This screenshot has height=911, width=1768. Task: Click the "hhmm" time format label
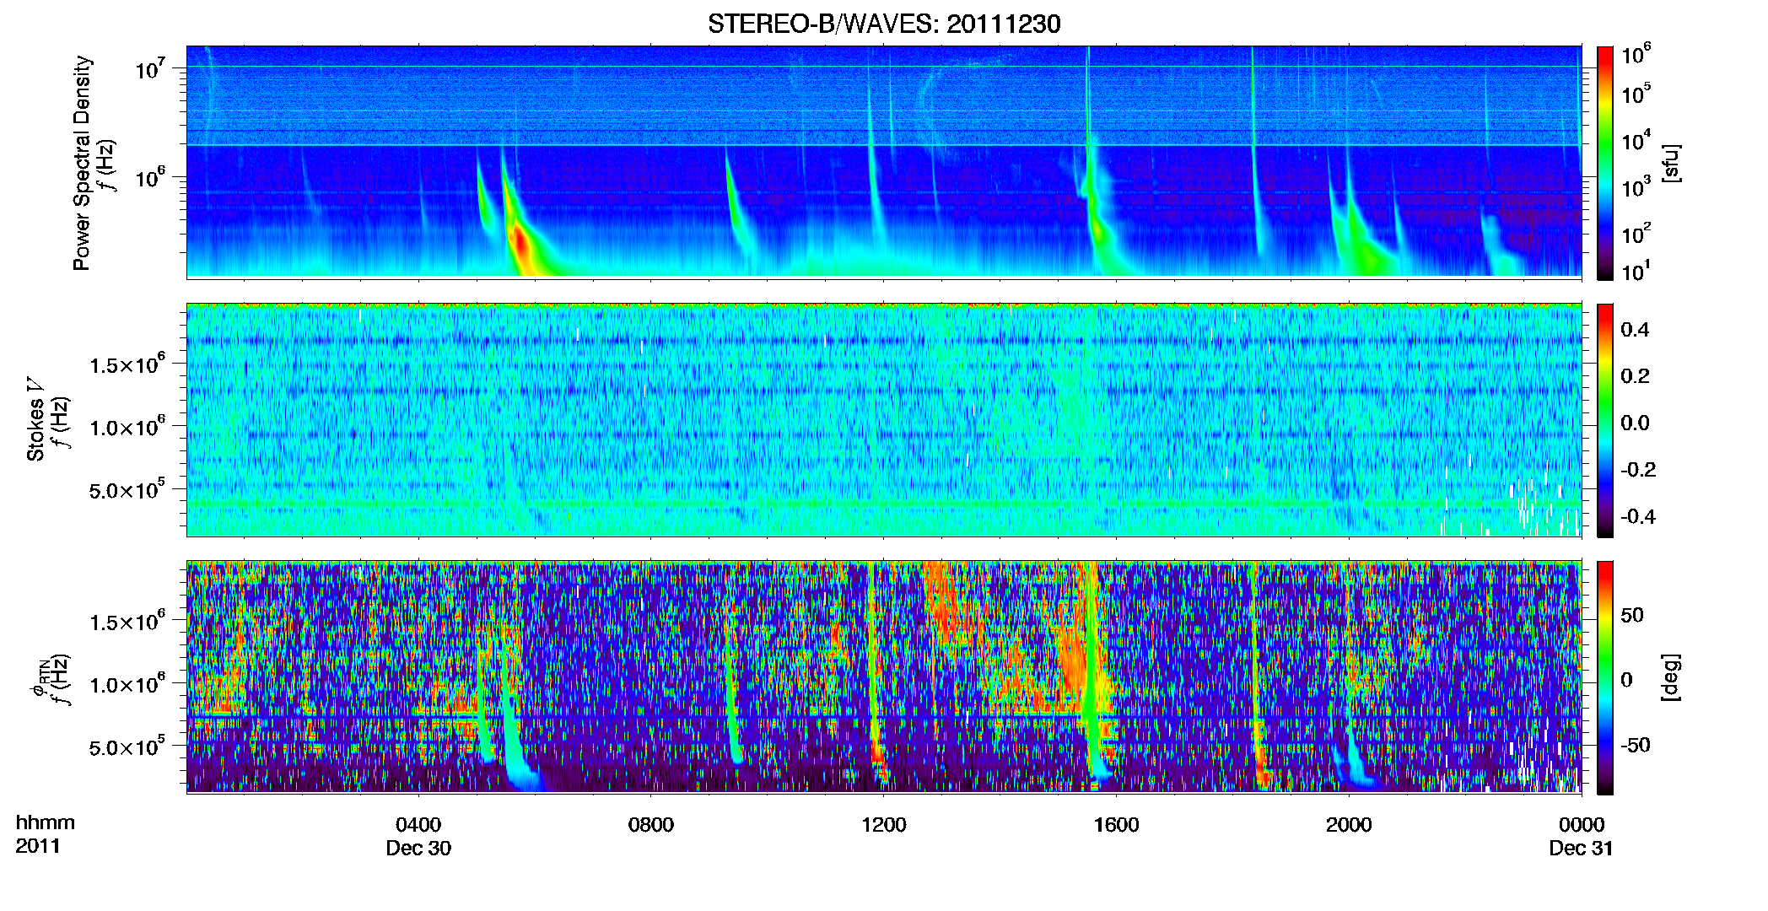pos(46,822)
